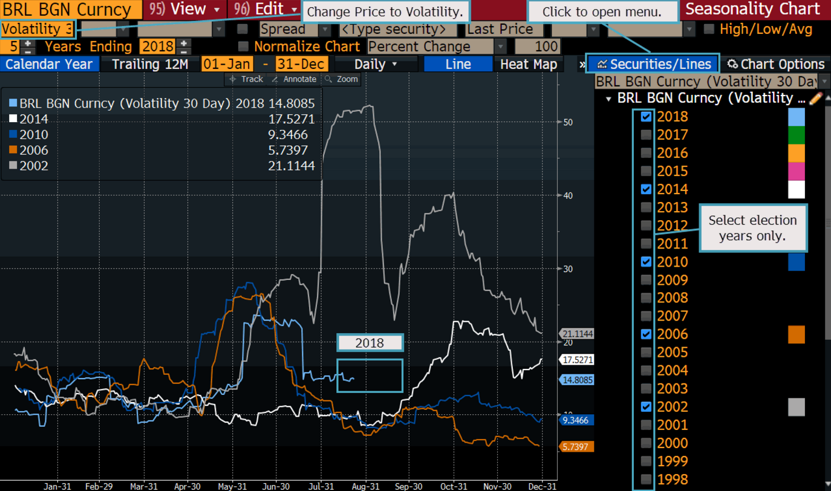
Task: Click the orange 2006 color swatch
Action: click(x=796, y=334)
